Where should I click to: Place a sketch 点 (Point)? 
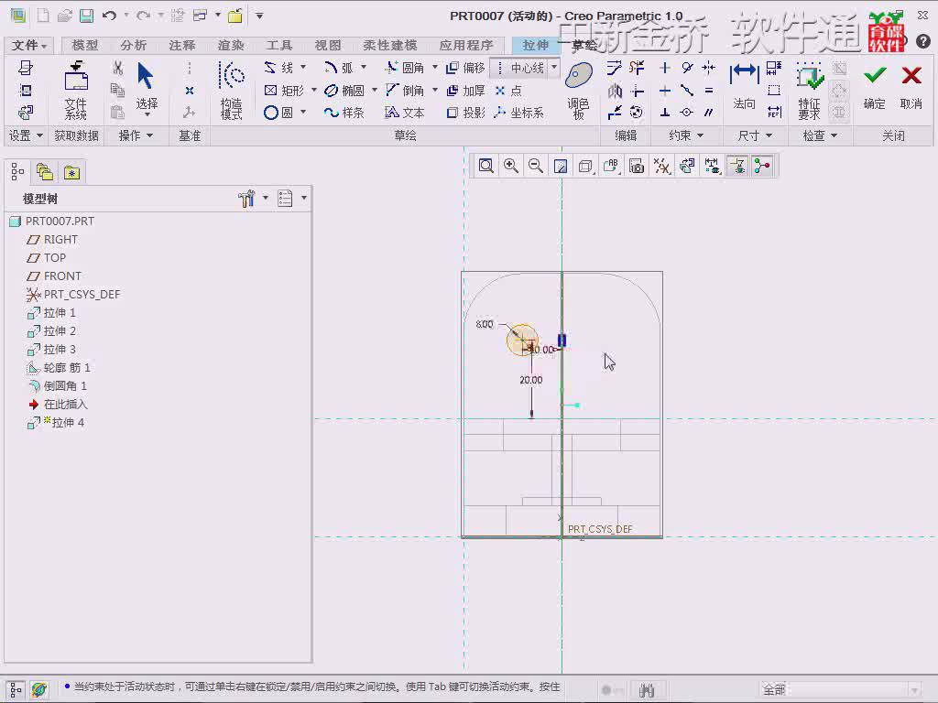click(x=507, y=91)
